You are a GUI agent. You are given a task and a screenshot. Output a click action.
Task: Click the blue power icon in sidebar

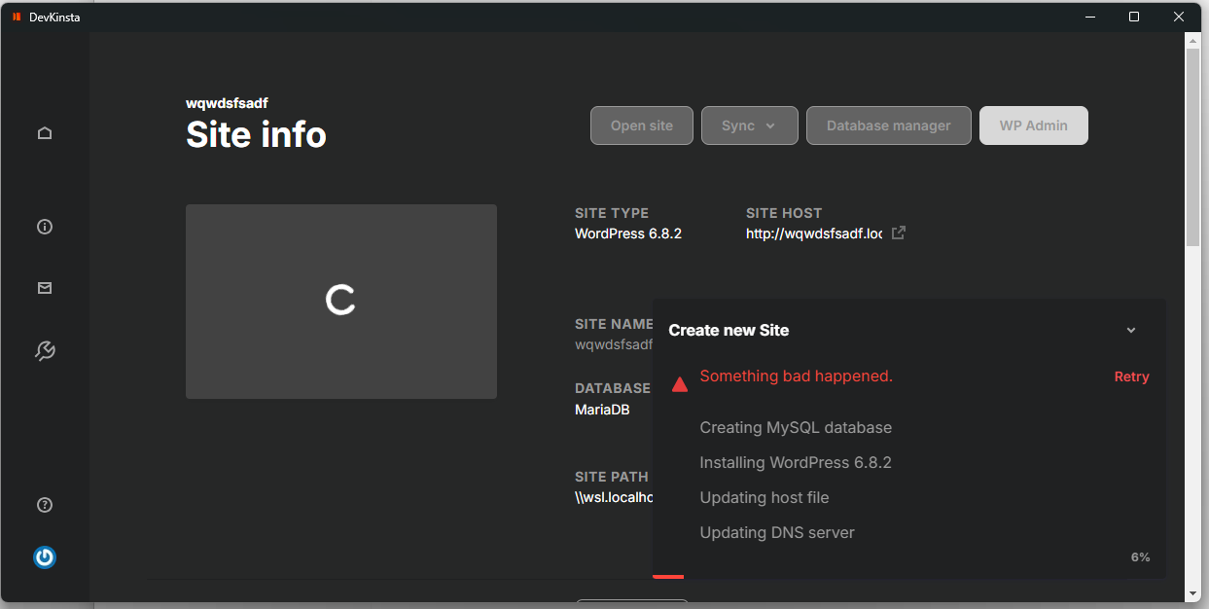pyautogui.click(x=45, y=557)
